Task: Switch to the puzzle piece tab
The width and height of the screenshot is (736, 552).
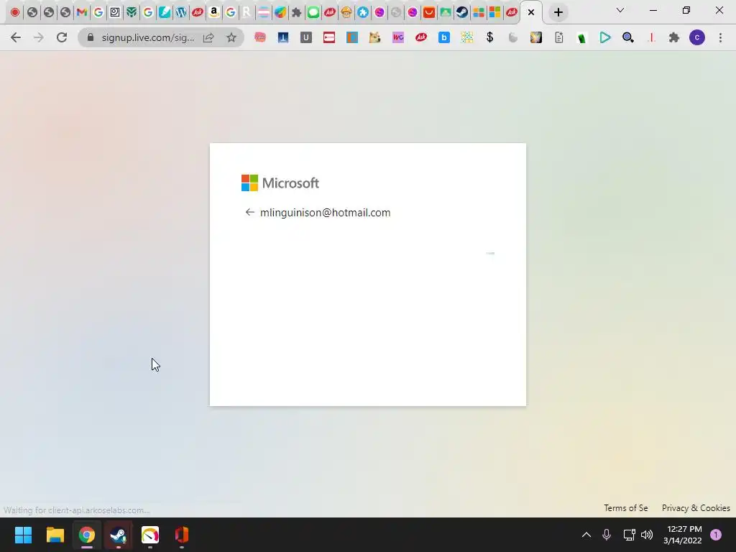Action: click(x=297, y=12)
